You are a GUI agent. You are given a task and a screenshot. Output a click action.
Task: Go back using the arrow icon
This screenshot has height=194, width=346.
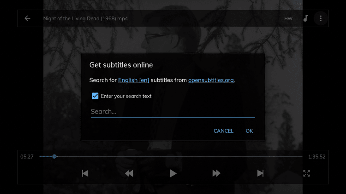[27, 18]
